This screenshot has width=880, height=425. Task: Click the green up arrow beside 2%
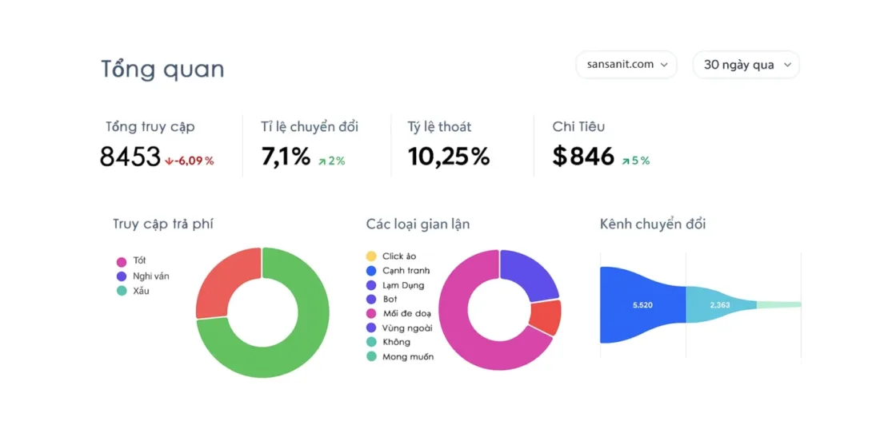[322, 161]
